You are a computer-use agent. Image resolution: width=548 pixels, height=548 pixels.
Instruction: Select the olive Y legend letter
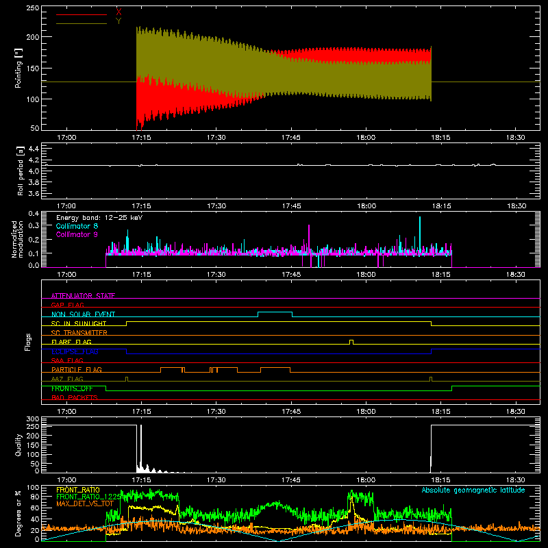pyautogui.click(x=119, y=21)
